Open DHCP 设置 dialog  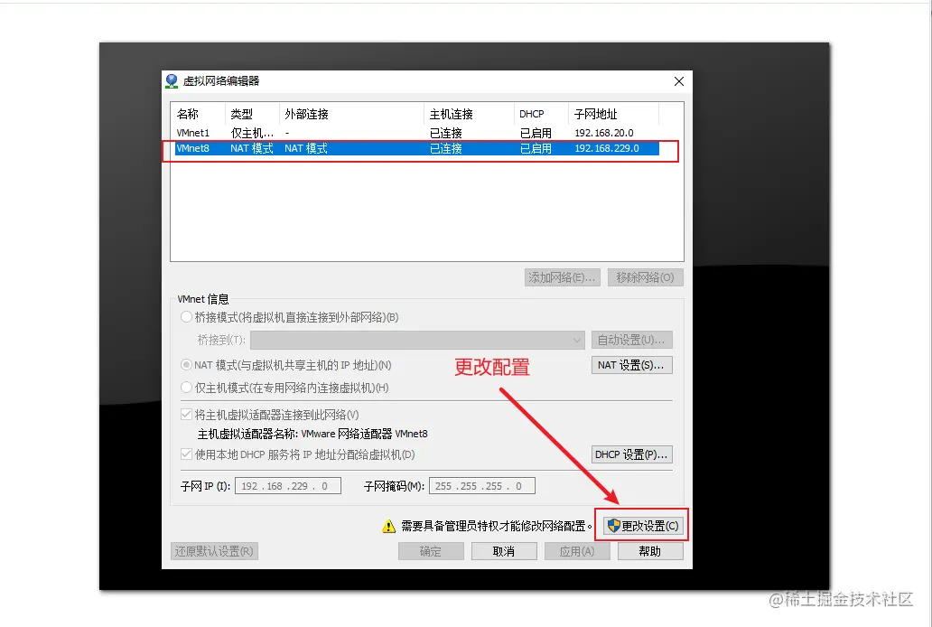[x=631, y=454]
